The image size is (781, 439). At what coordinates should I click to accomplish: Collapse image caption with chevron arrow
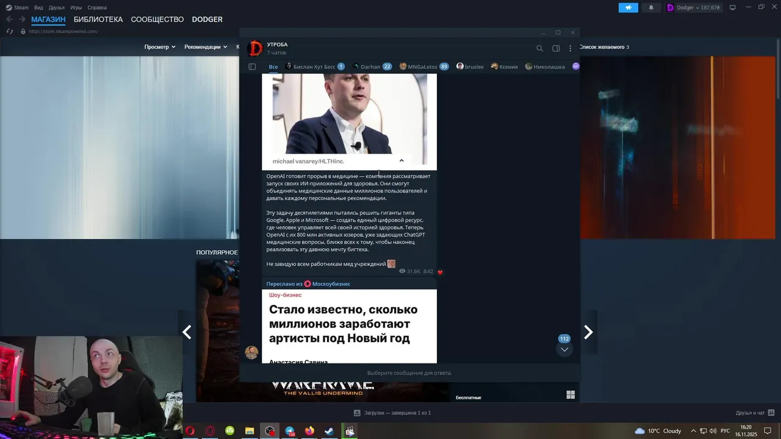pos(401,160)
